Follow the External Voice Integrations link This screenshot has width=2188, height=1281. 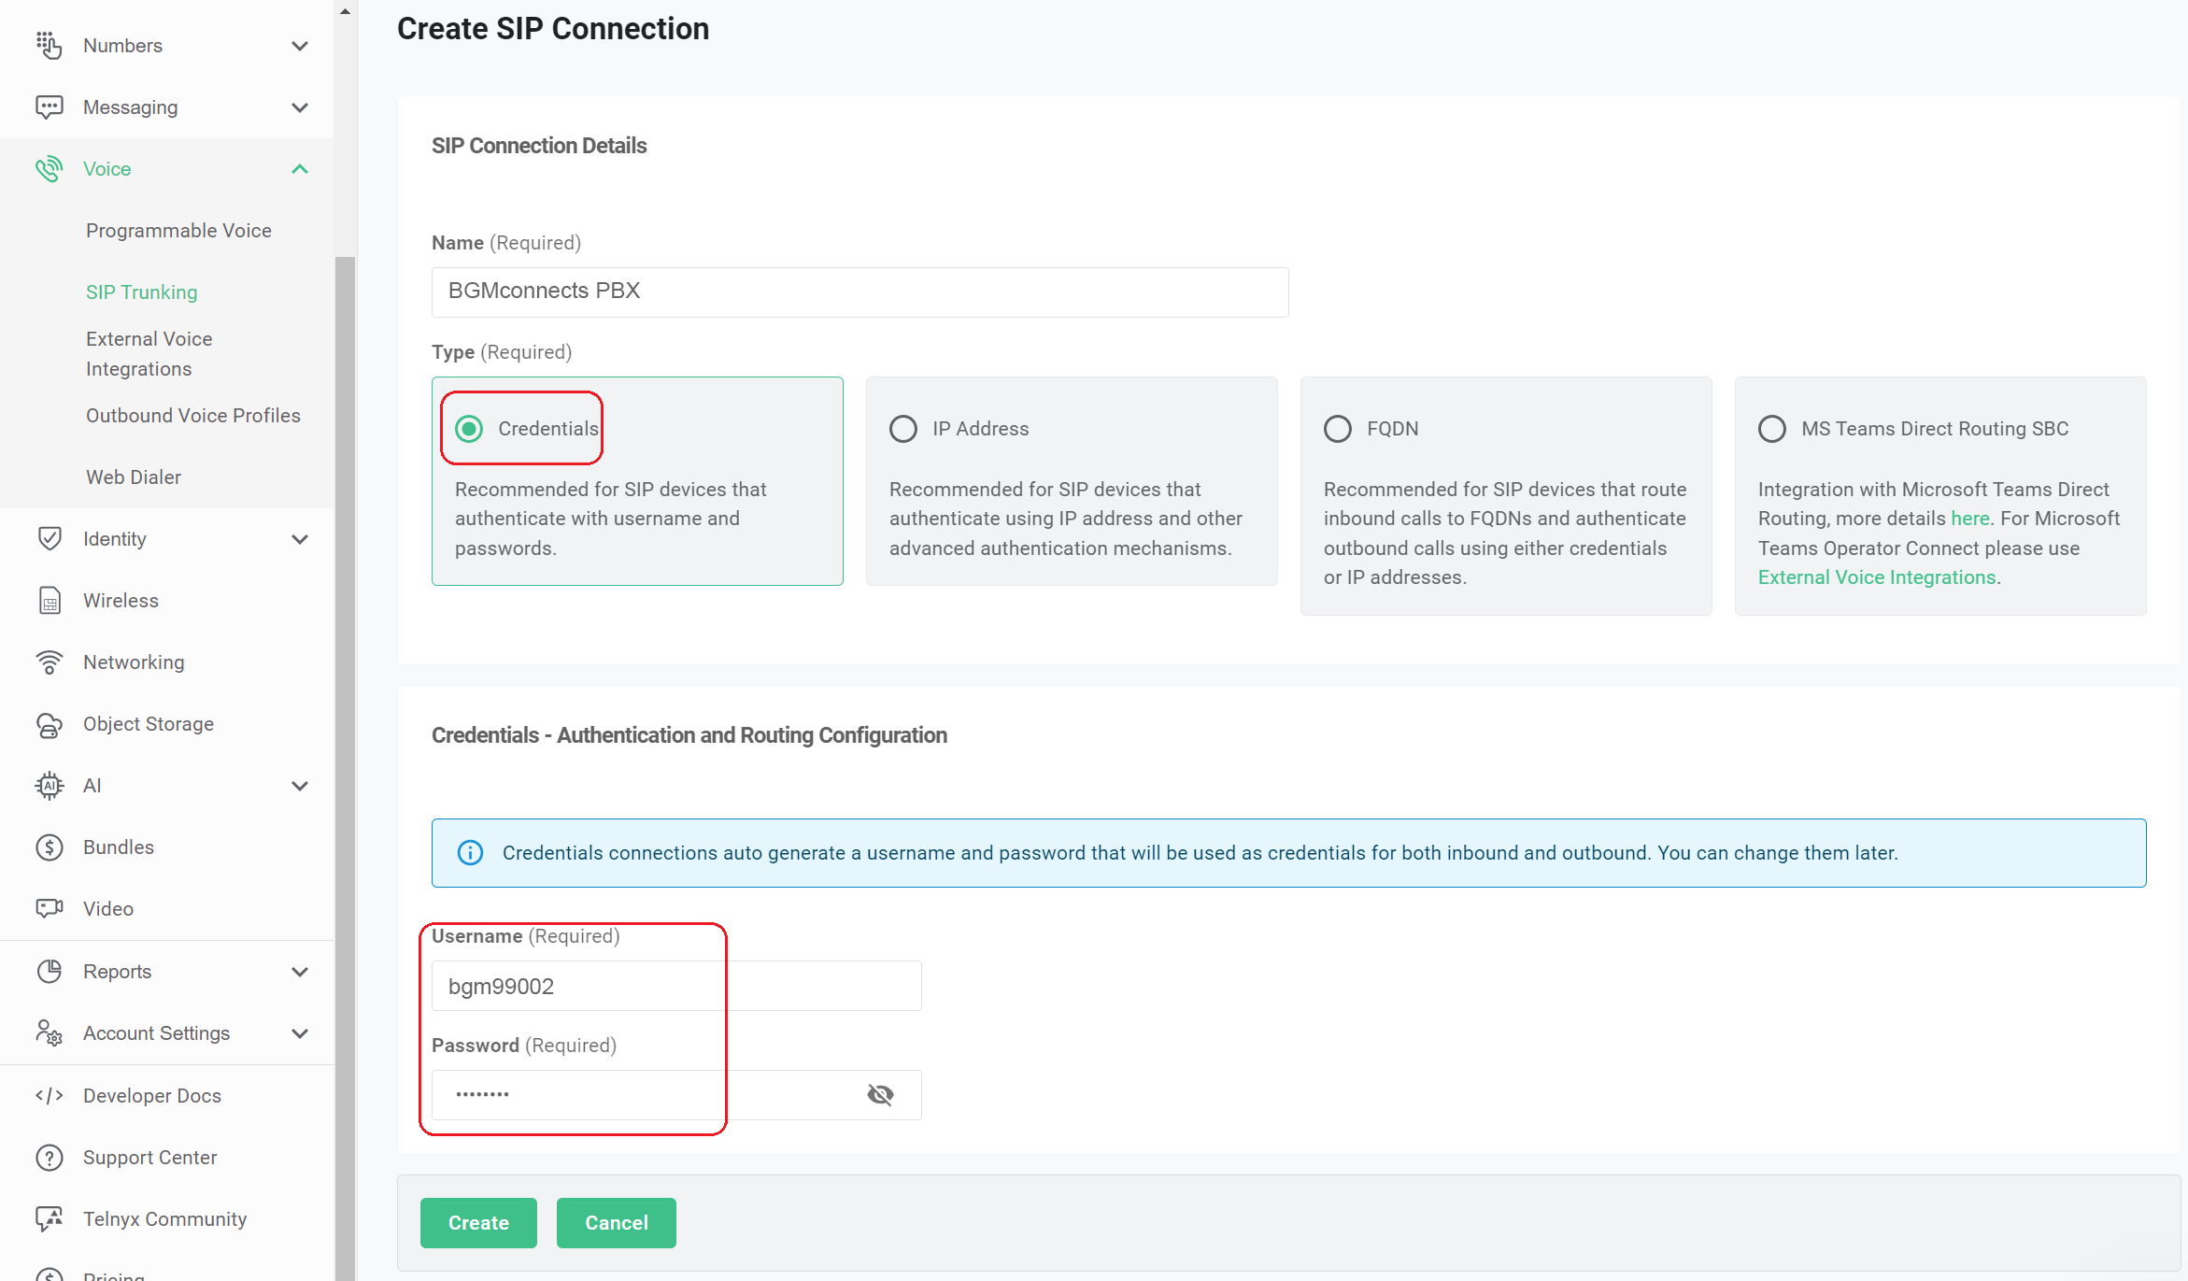(x=1876, y=577)
